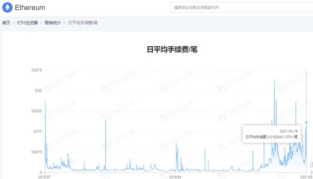Click the Ethereum brand name text
This screenshot has height=179, width=313.
30,7
